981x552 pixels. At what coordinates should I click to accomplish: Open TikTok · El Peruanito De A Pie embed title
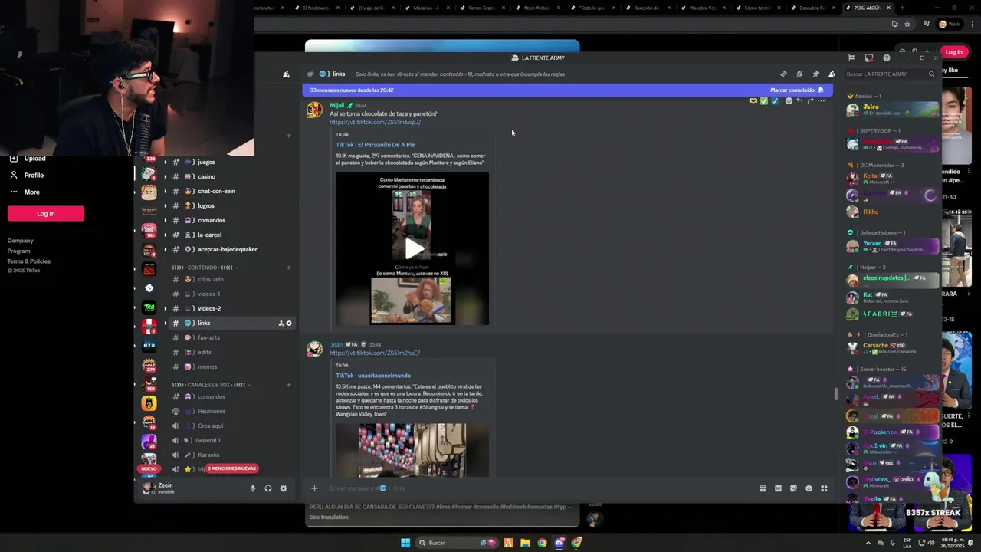click(x=375, y=145)
